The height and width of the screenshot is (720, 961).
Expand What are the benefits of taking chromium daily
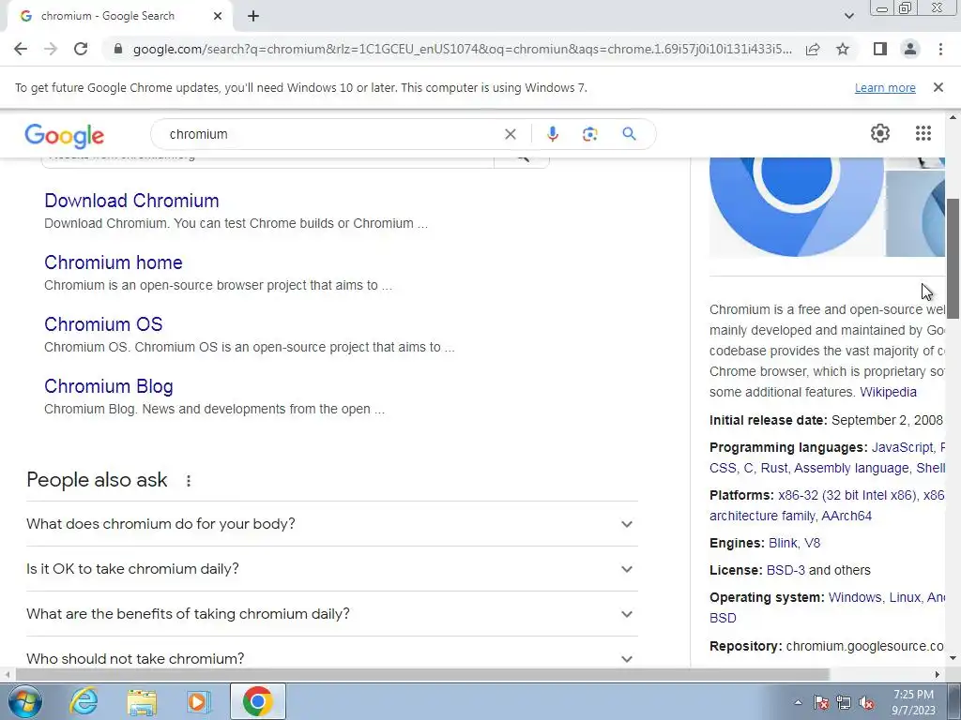[x=332, y=613]
